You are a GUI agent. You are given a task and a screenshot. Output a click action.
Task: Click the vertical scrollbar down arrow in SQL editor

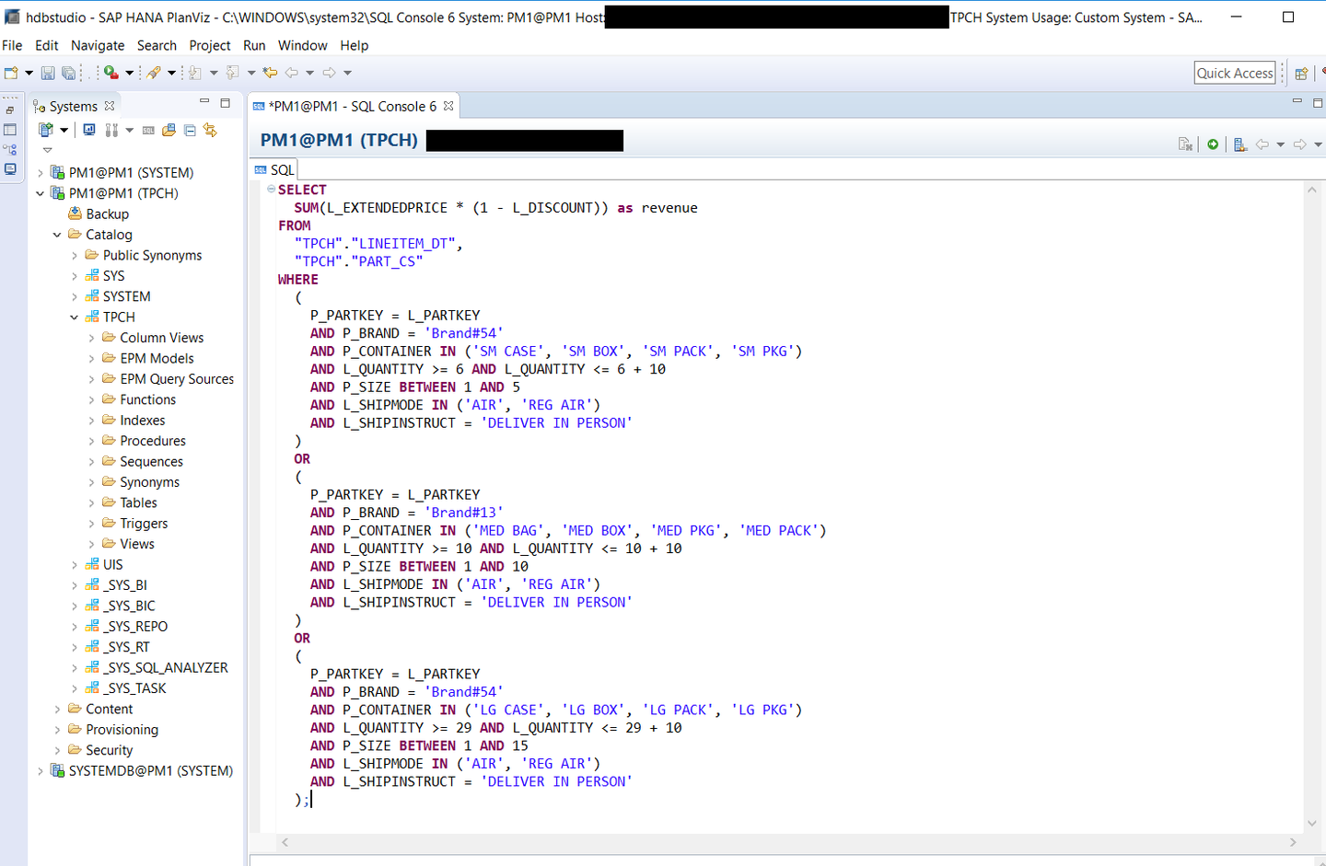click(1312, 824)
